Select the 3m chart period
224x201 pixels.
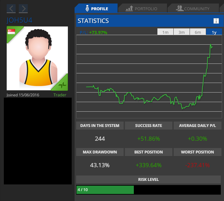182,32
